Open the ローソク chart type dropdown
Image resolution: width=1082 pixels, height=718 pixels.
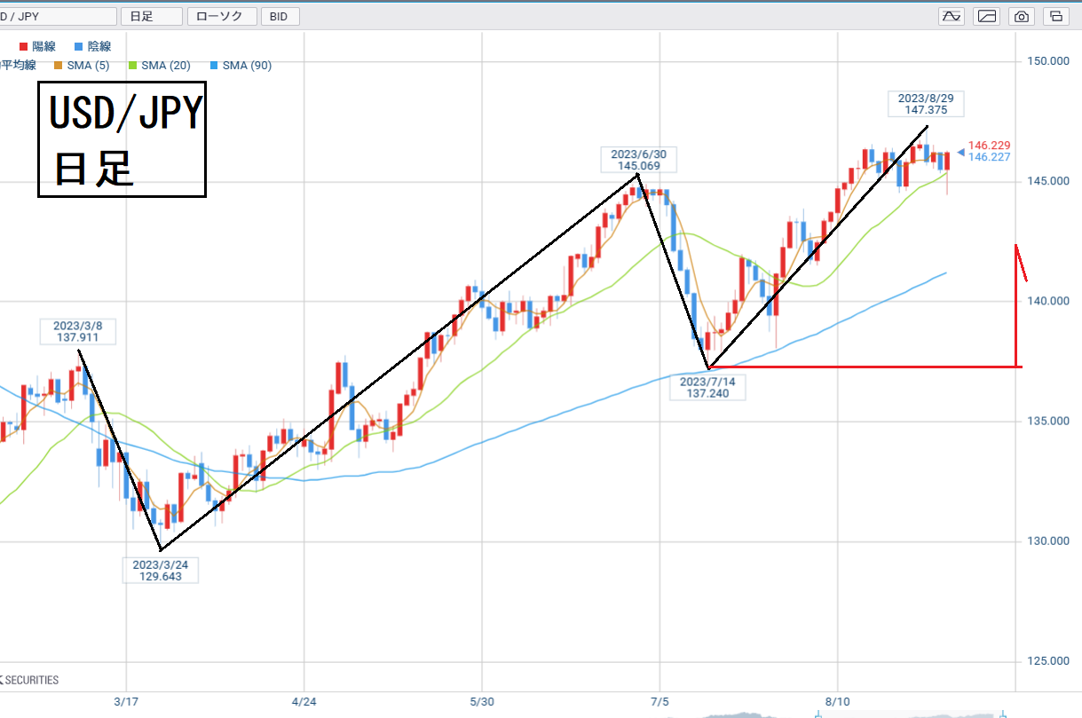pos(222,16)
